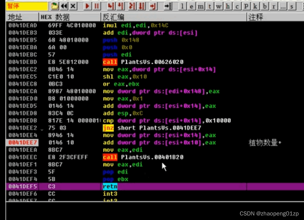This screenshot has height=220, width=304.
Task: Select 'add edi,dword ptr ds:[esi]' instruction
Action: pos(150,33)
